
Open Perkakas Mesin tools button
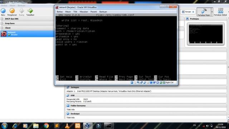point(204,12)
